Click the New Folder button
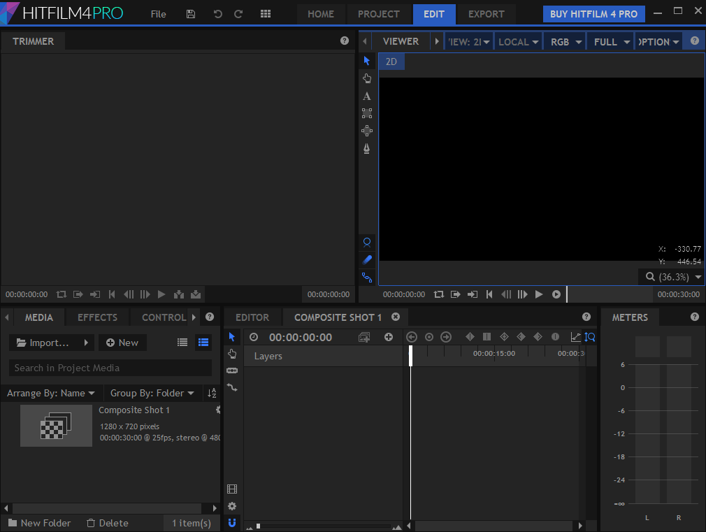This screenshot has height=532, width=706. point(39,523)
